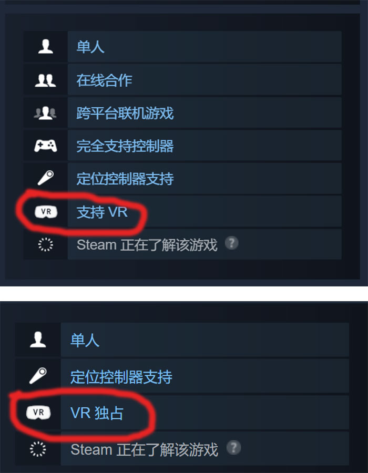Click the dotted spinner icon below 支持 VR
This screenshot has width=368, height=473.
point(46,244)
